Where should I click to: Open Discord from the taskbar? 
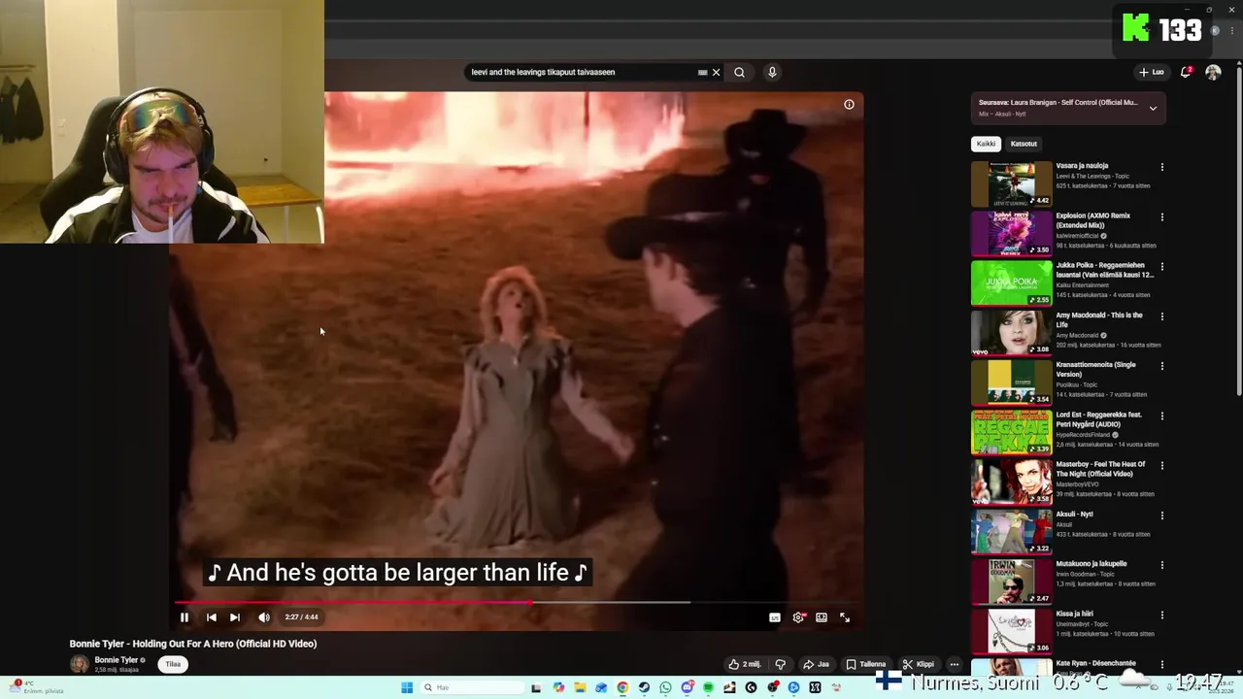click(x=688, y=687)
